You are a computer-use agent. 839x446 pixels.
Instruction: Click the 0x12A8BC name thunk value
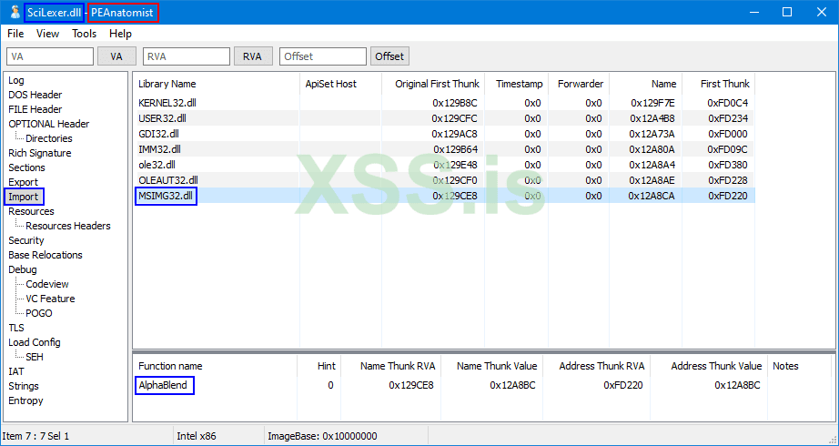click(x=512, y=385)
